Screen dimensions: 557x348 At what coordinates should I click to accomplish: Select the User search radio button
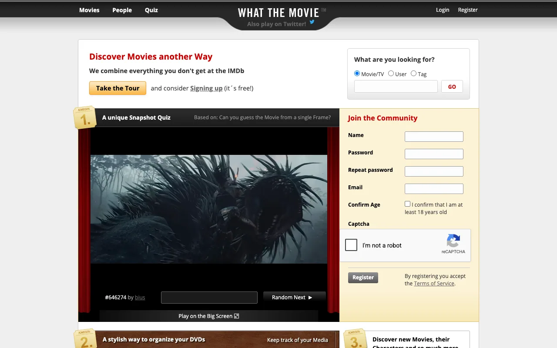391,73
